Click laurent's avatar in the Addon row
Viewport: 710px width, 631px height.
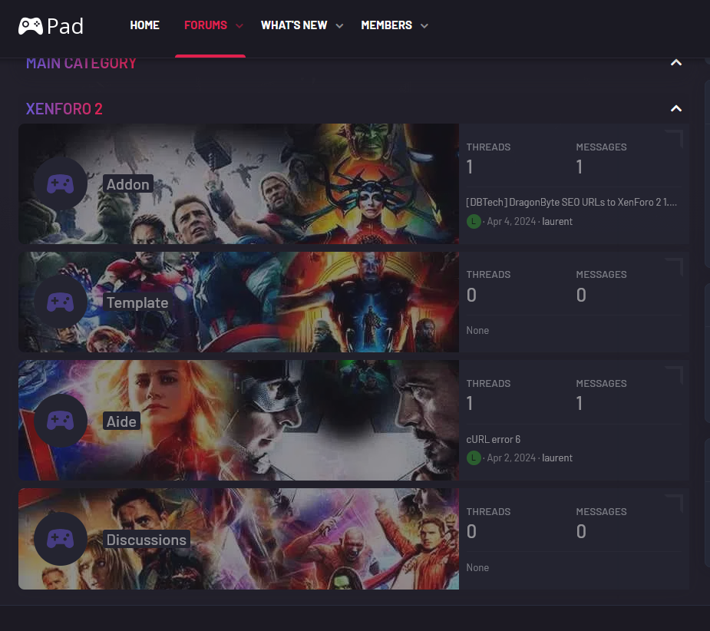click(x=474, y=221)
